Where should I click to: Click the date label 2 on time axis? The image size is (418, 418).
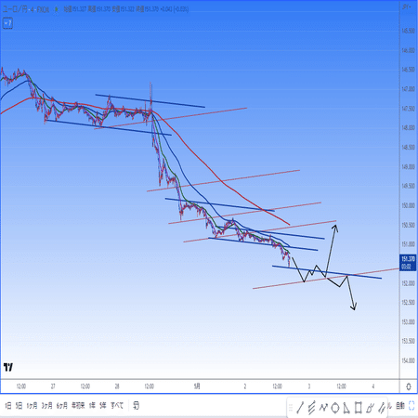(x=245, y=386)
